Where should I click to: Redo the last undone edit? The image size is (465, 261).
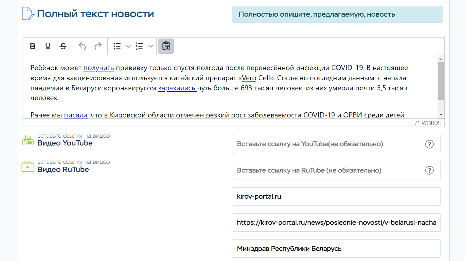coord(98,46)
